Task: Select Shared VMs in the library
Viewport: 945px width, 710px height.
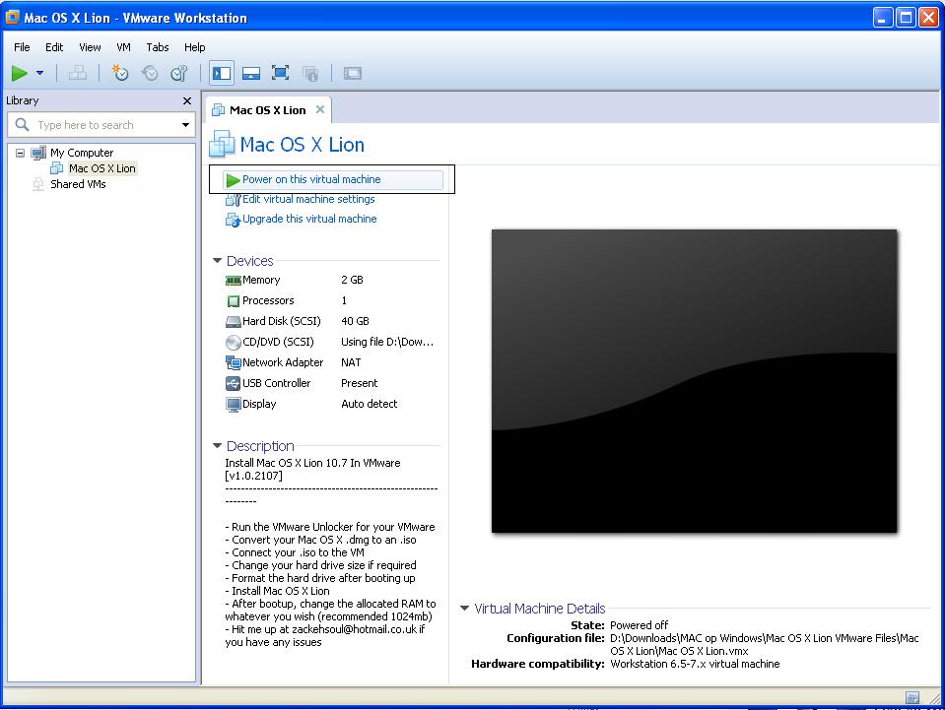Action: tap(78, 184)
